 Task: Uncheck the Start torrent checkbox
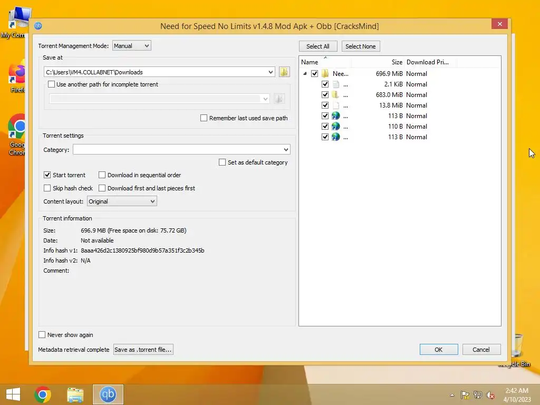(47, 175)
